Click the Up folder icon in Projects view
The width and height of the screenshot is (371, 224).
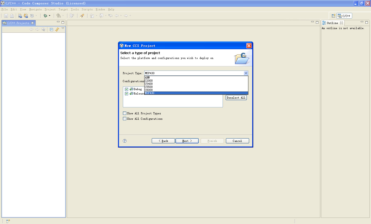[43, 29]
